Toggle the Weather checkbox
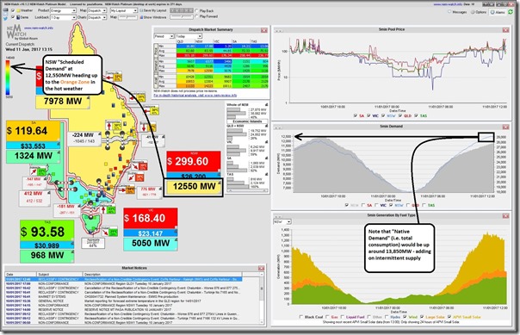 (x=13, y=10)
